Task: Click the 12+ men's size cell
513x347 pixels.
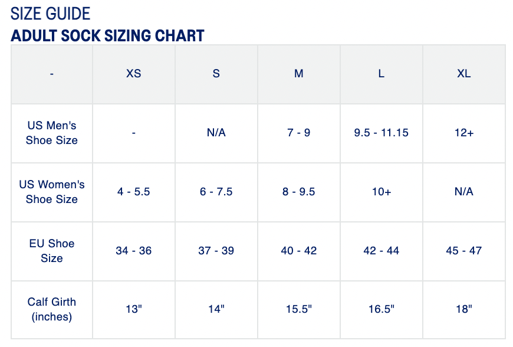Action: (464, 133)
